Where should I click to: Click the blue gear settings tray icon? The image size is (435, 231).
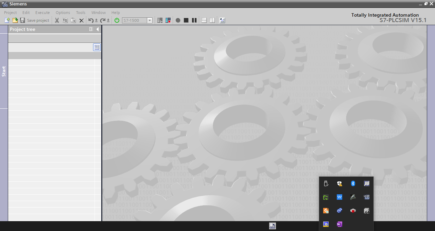click(326, 224)
